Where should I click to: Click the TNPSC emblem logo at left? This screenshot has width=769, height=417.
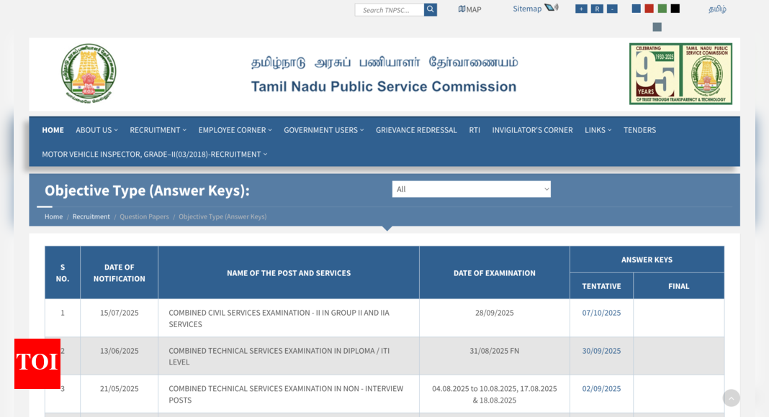89,73
